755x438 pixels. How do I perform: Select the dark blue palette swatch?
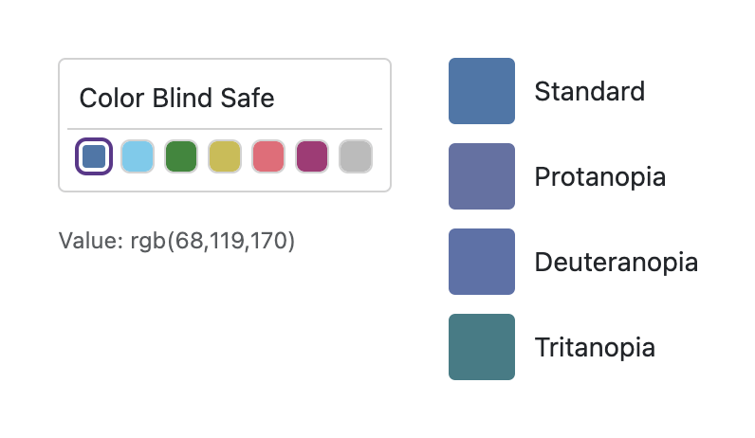[94, 155]
